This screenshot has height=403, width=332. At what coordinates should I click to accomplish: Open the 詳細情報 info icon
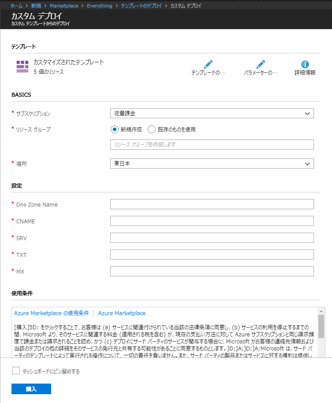[x=305, y=64]
